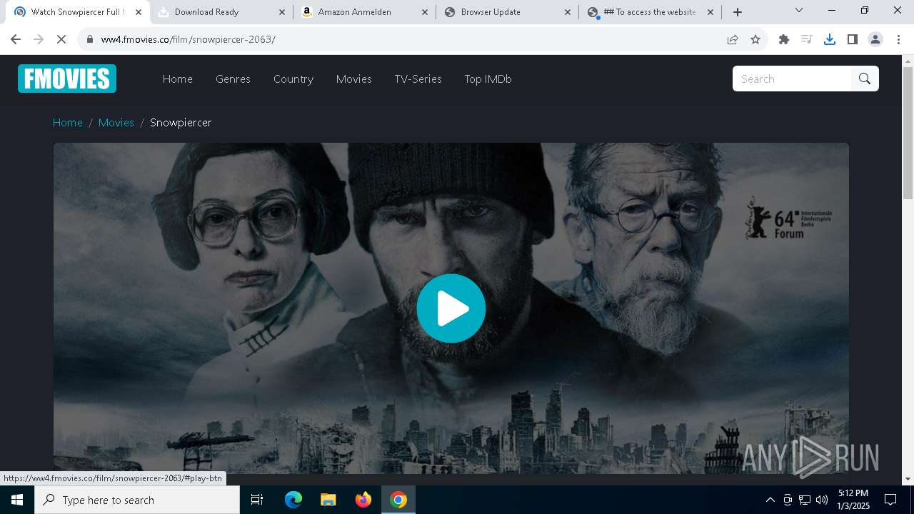
Task: Open the tab search dropdown
Action: [799, 10]
